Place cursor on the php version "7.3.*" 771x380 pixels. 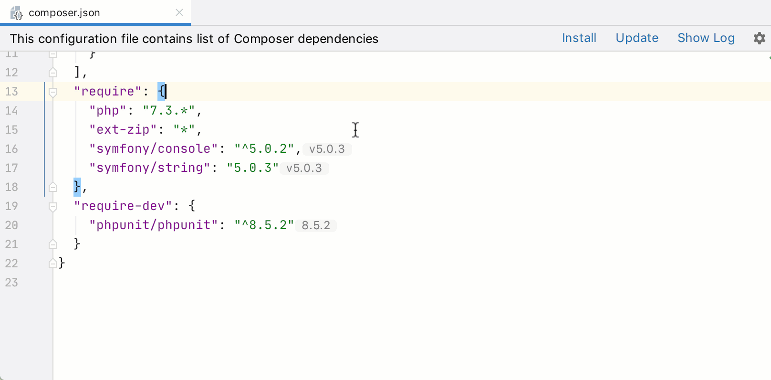(x=169, y=110)
